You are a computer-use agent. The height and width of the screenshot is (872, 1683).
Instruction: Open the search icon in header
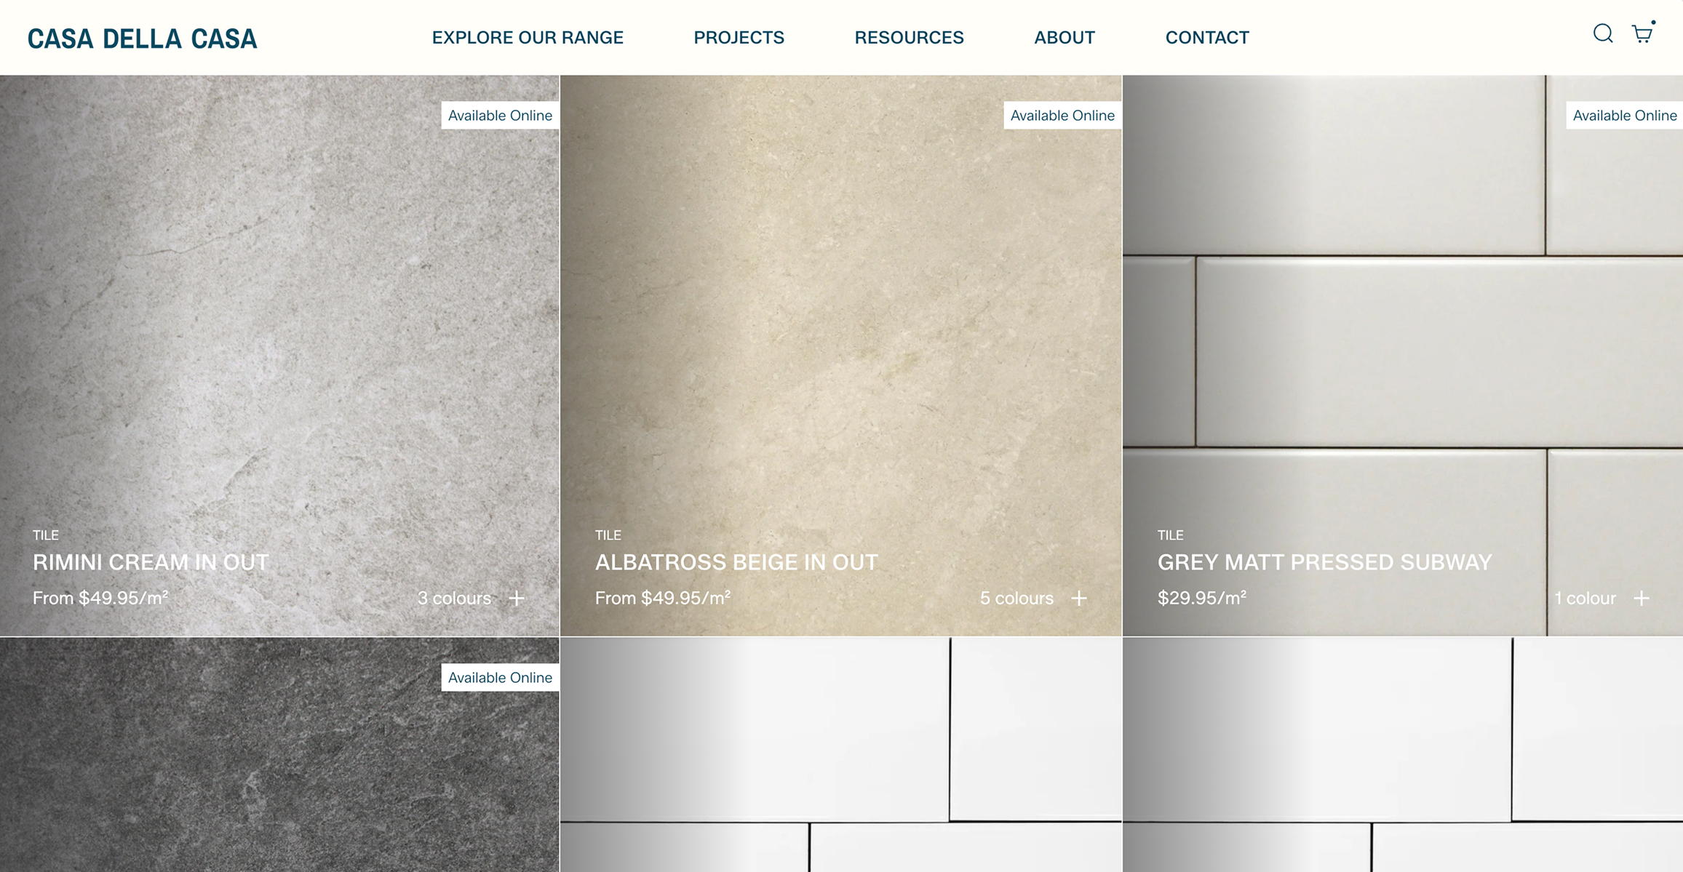(x=1602, y=33)
